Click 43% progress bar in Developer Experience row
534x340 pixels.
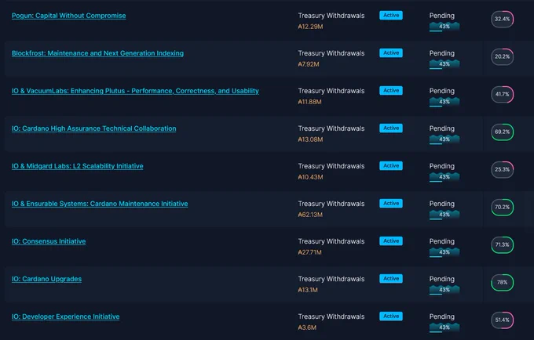(444, 327)
